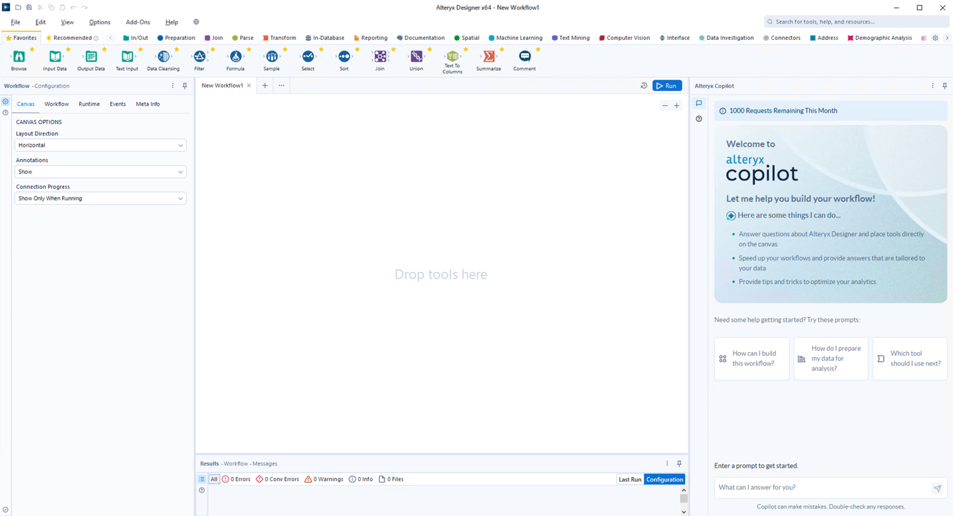This screenshot has height=516, width=953.
Task: Select the Join tool in Favorites
Action: [x=380, y=57]
